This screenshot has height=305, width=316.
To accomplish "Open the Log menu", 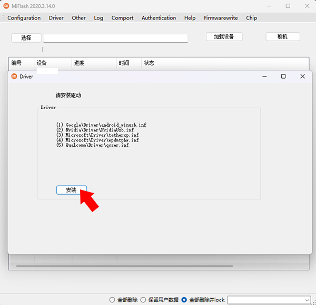I will [x=98, y=18].
